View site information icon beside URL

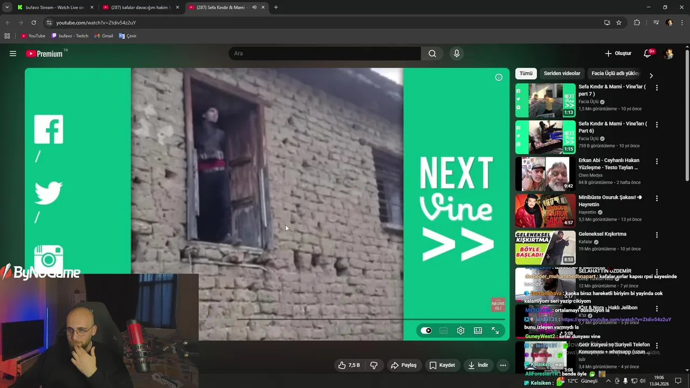pos(49,23)
